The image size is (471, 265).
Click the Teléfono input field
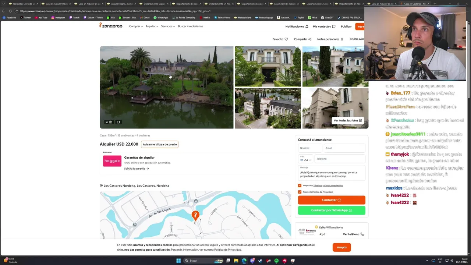[340, 159]
